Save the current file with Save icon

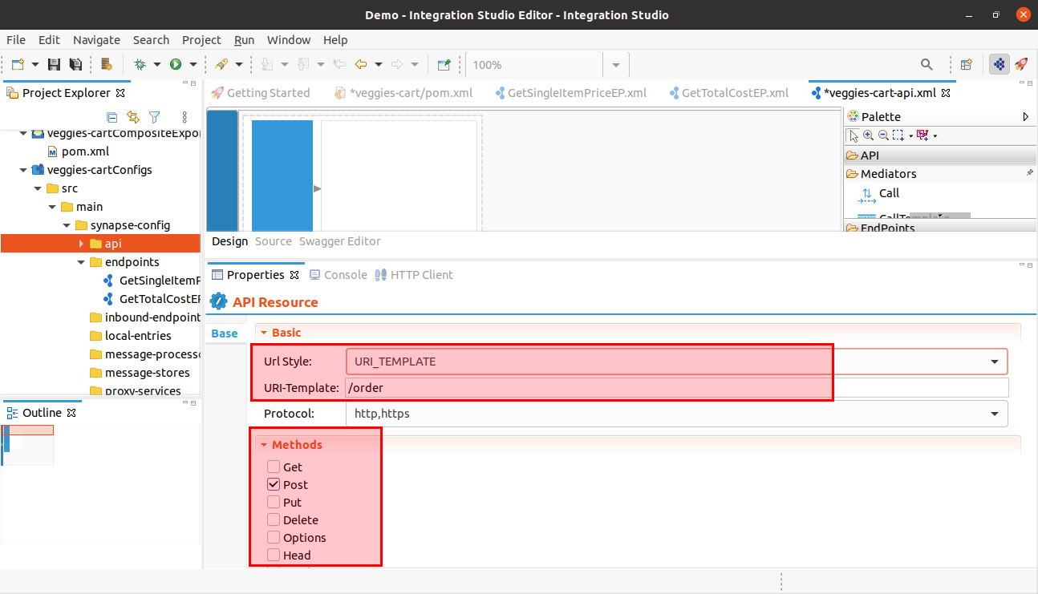(55, 64)
